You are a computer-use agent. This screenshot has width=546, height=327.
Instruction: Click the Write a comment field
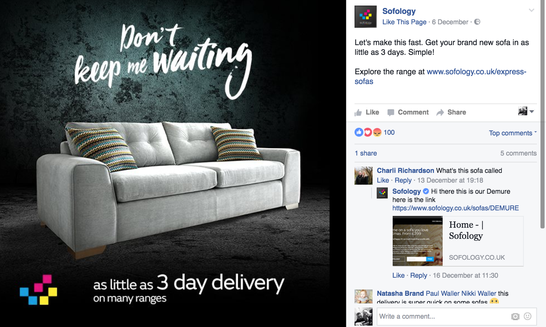457,316
